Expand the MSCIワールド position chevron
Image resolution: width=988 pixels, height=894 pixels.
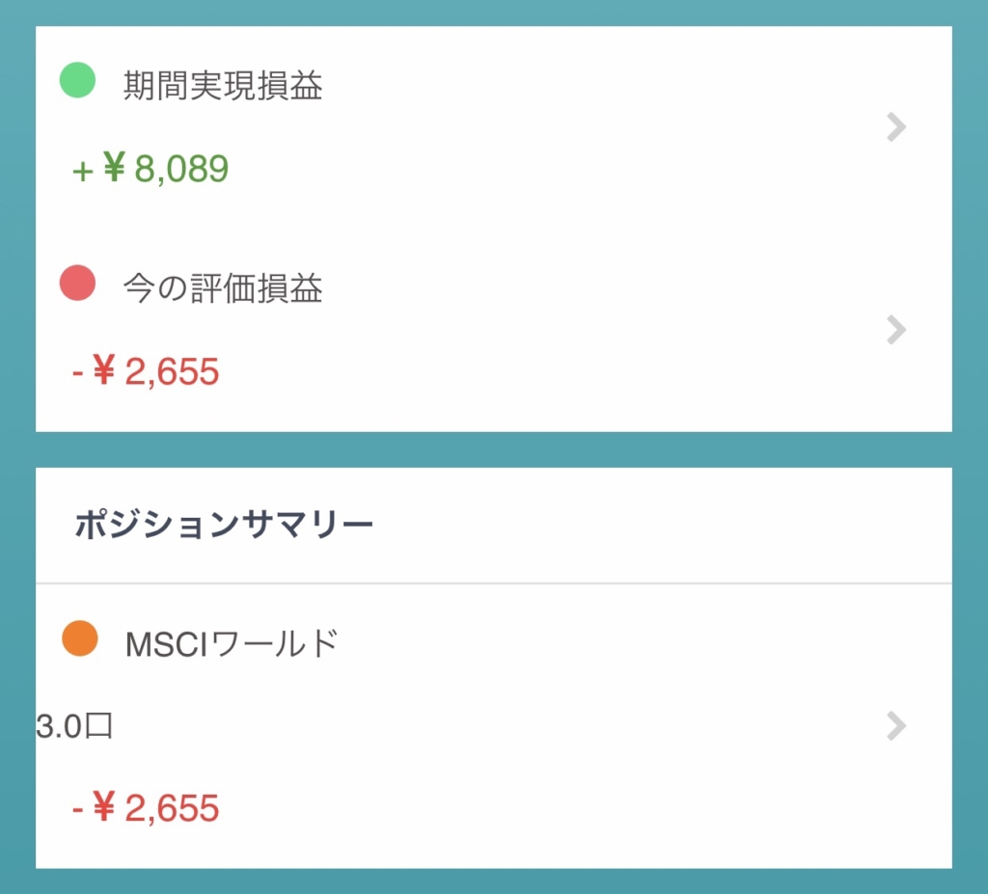[x=896, y=726]
